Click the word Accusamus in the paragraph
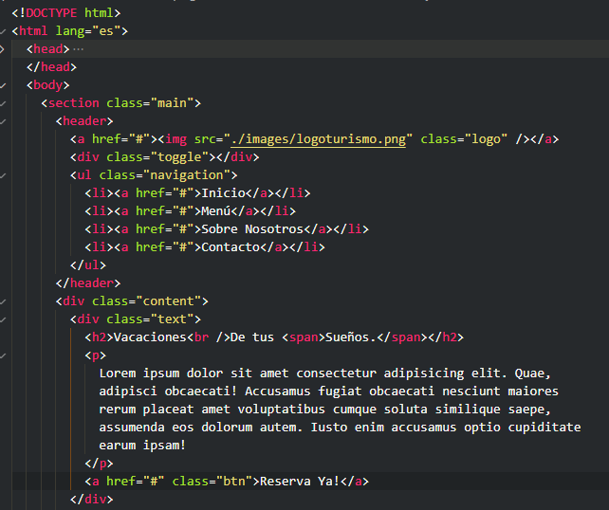Viewport: 609px width, 510px height. (x=278, y=392)
